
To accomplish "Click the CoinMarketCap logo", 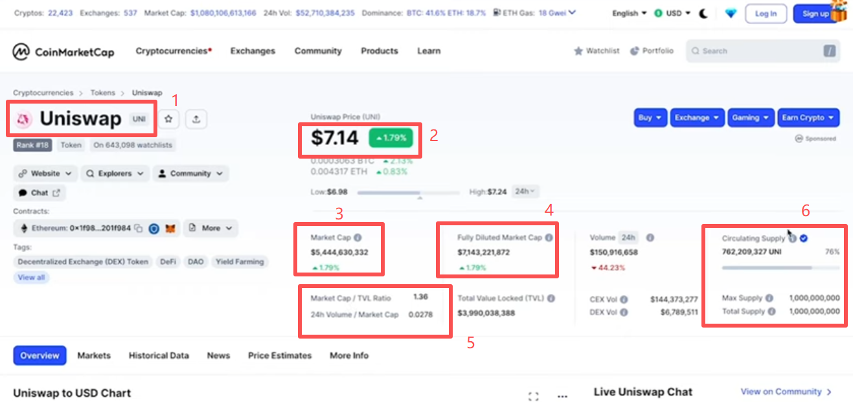I will point(63,51).
